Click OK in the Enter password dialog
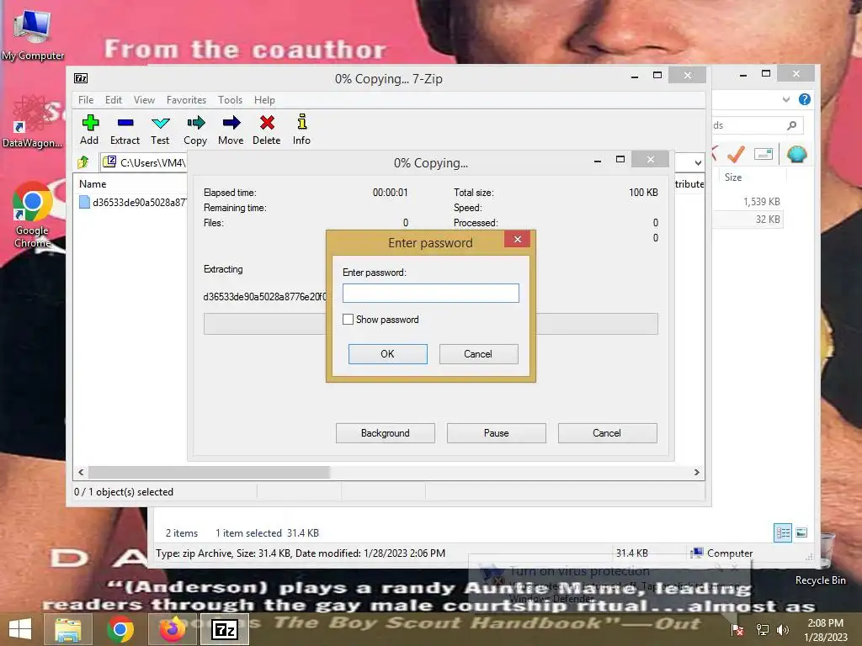The height and width of the screenshot is (646, 862). (x=387, y=354)
